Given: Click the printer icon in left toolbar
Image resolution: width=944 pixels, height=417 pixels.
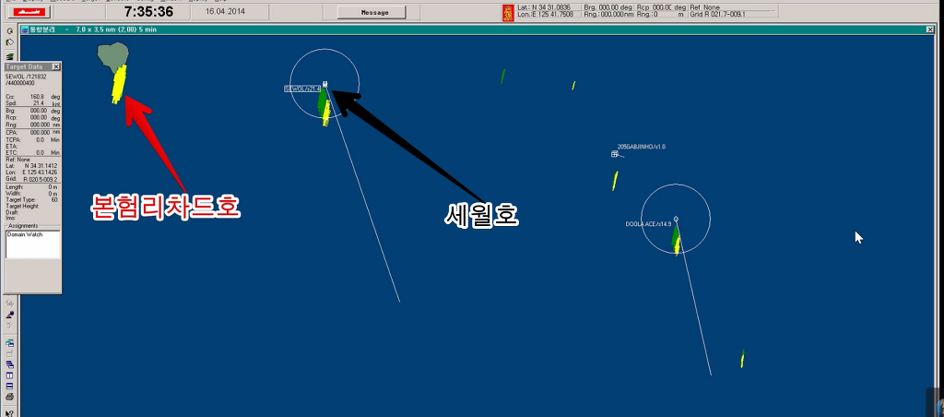Looking at the screenshot, I should click(9, 397).
